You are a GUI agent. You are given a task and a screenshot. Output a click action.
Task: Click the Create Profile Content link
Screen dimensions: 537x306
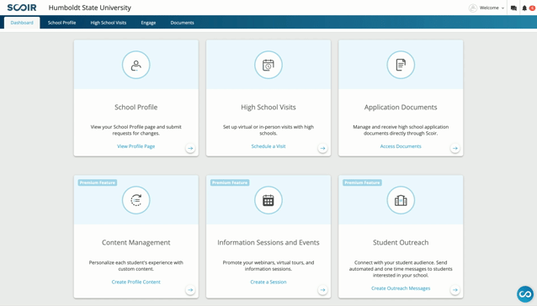click(x=136, y=282)
